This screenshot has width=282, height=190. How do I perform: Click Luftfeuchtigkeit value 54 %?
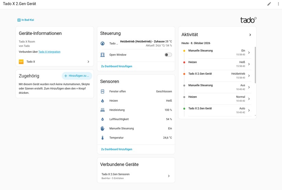[x=169, y=119]
